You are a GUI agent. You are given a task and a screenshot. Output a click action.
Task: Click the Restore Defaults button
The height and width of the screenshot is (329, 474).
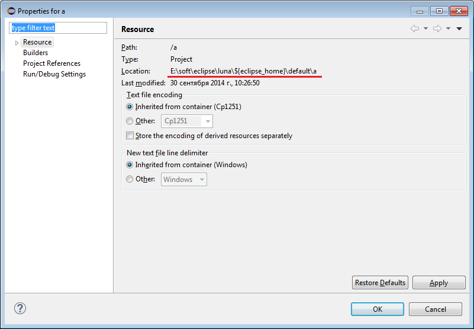click(380, 282)
